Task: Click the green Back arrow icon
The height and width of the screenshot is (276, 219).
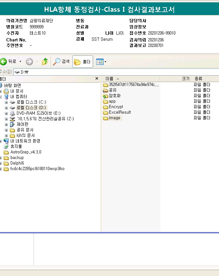Action: [x=3, y=62]
